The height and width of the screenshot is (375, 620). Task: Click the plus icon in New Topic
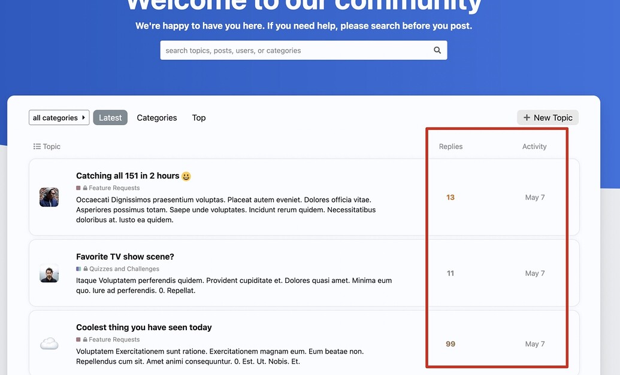[527, 118]
